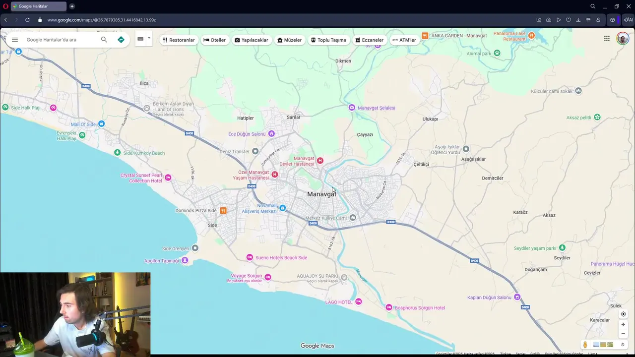Viewport: 635px width, 357px height.
Task: Click Manavgat Şelalesi marker
Action: 352,108
